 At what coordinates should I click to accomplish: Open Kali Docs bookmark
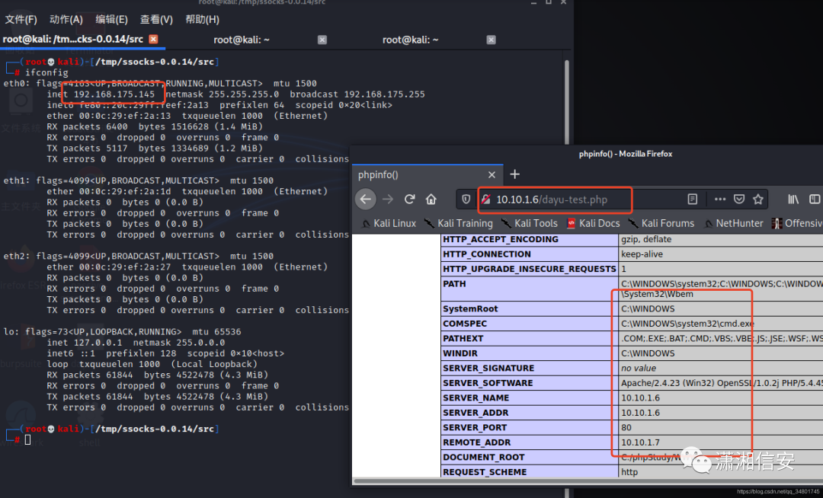coord(594,223)
